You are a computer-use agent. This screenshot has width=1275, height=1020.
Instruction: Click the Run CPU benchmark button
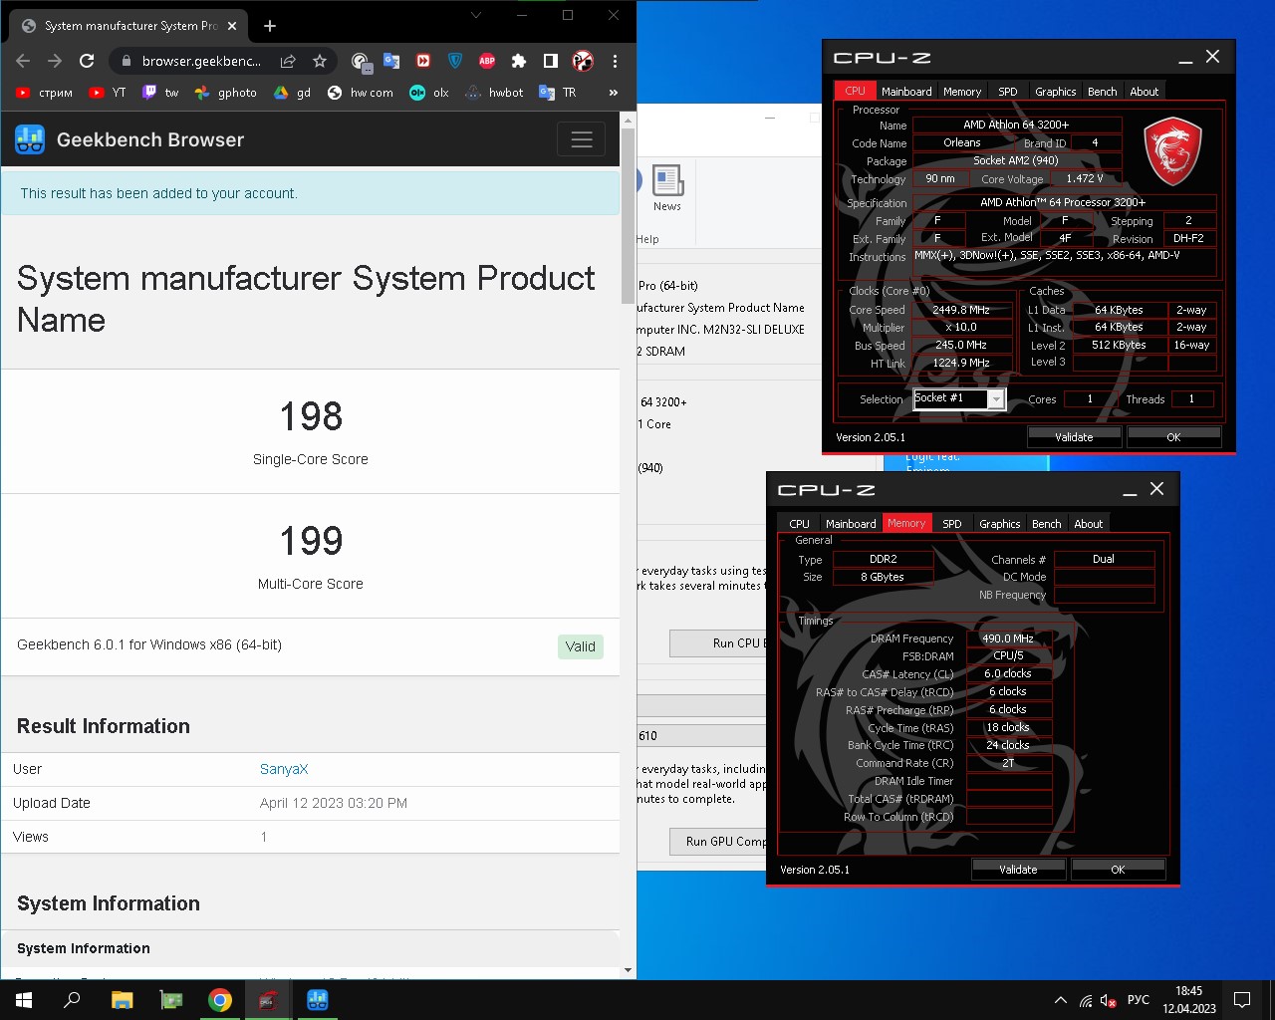pos(718,643)
